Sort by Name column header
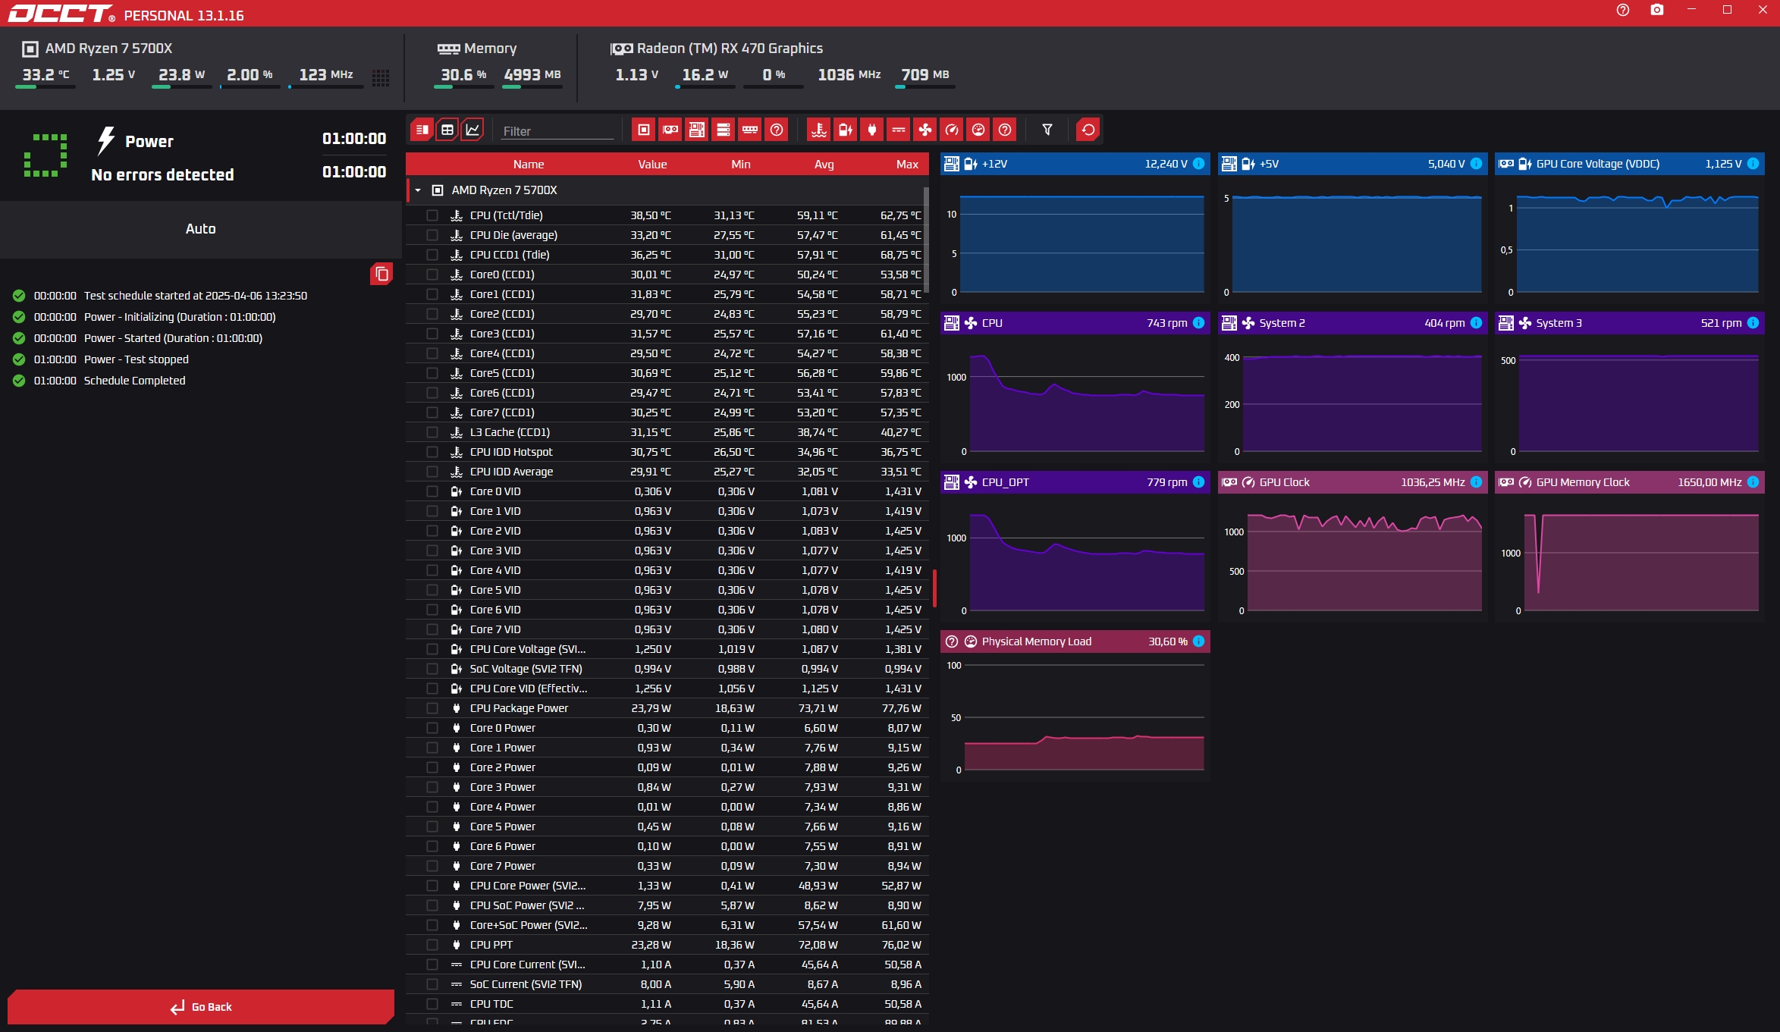The width and height of the screenshot is (1780, 1032). 528,165
